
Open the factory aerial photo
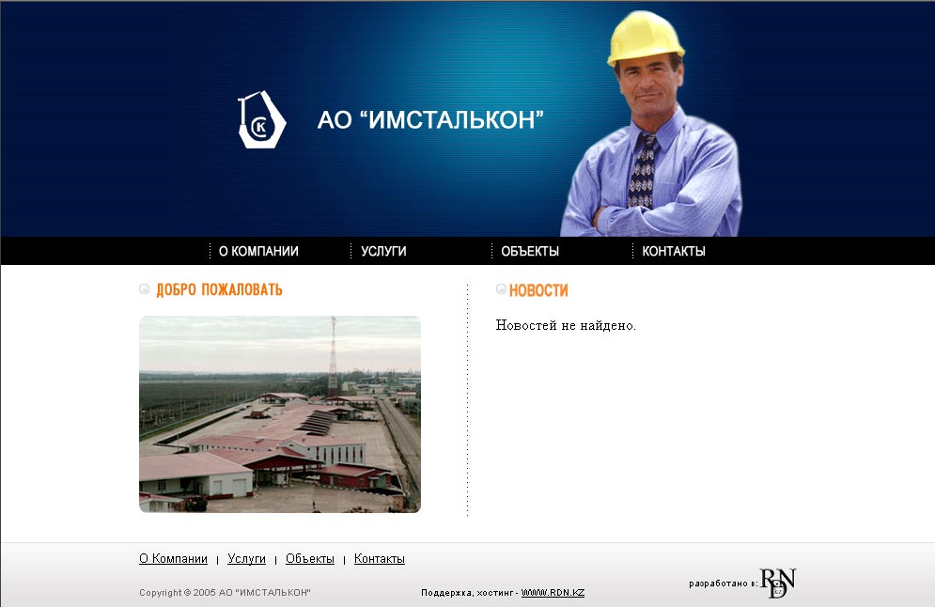[279, 413]
